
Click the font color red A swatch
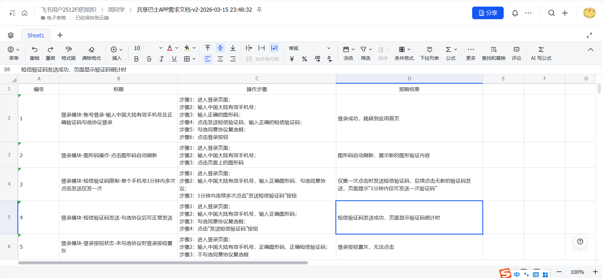tap(170, 48)
